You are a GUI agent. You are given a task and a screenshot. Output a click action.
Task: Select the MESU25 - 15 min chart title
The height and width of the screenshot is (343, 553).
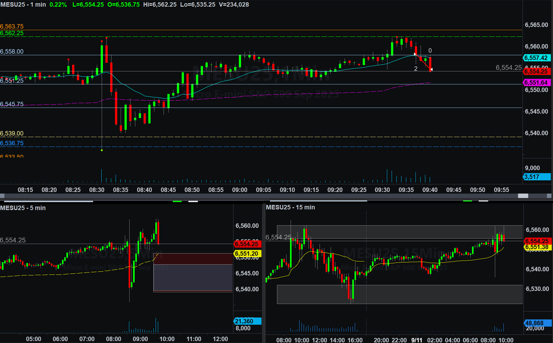(x=290, y=207)
